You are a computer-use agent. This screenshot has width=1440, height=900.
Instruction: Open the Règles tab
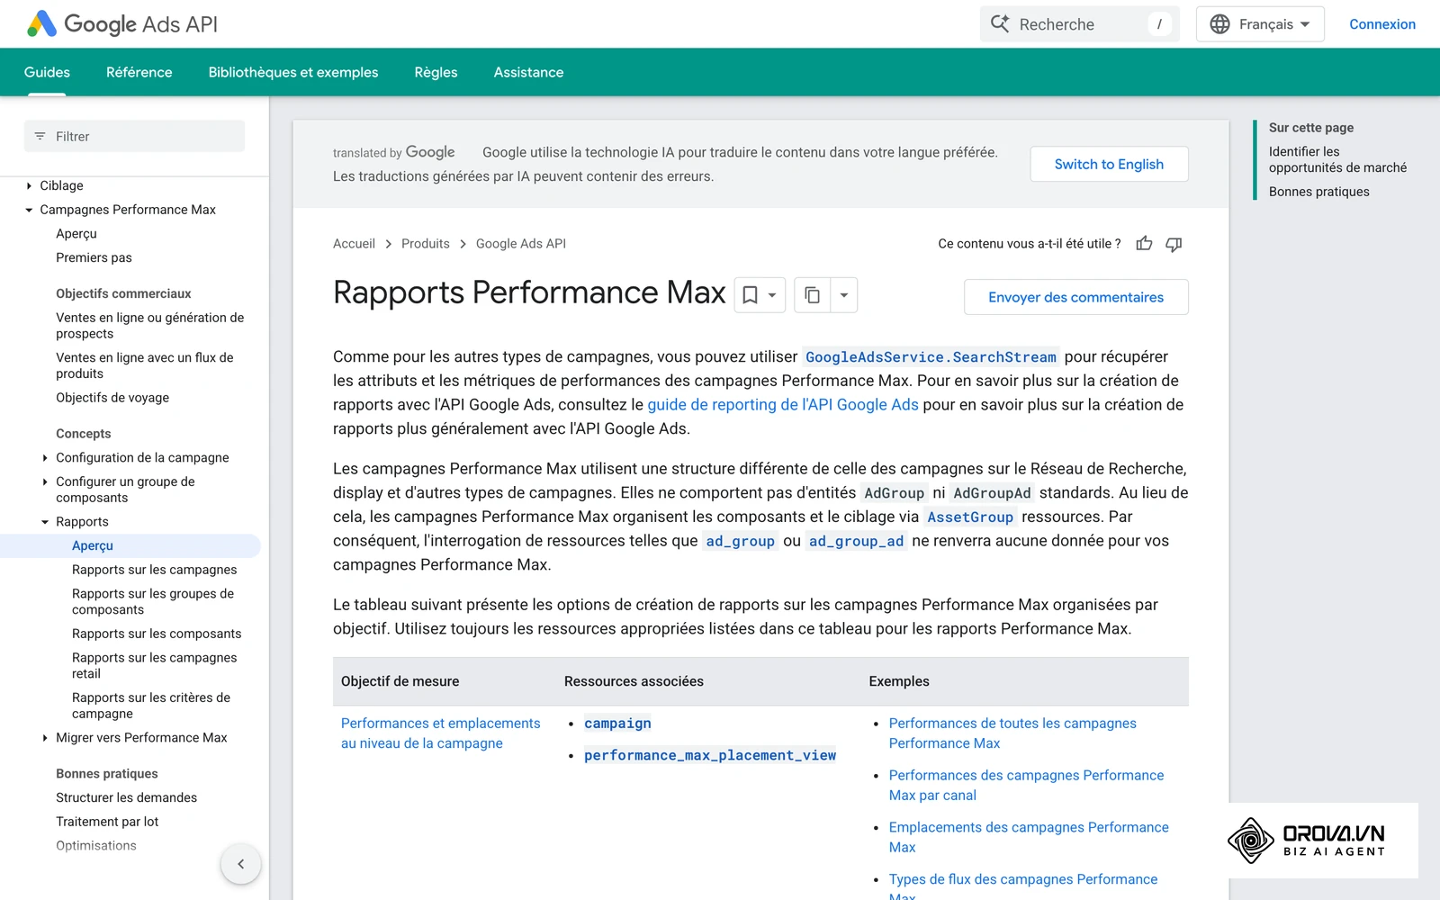(436, 72)
